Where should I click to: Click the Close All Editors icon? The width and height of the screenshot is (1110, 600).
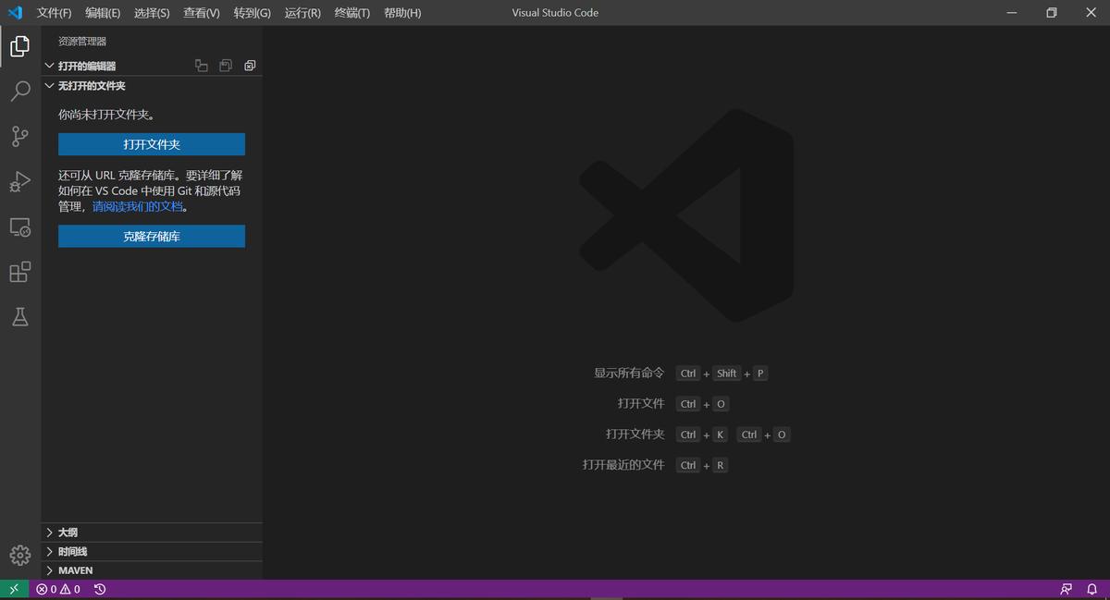click(x=249, y=65)
